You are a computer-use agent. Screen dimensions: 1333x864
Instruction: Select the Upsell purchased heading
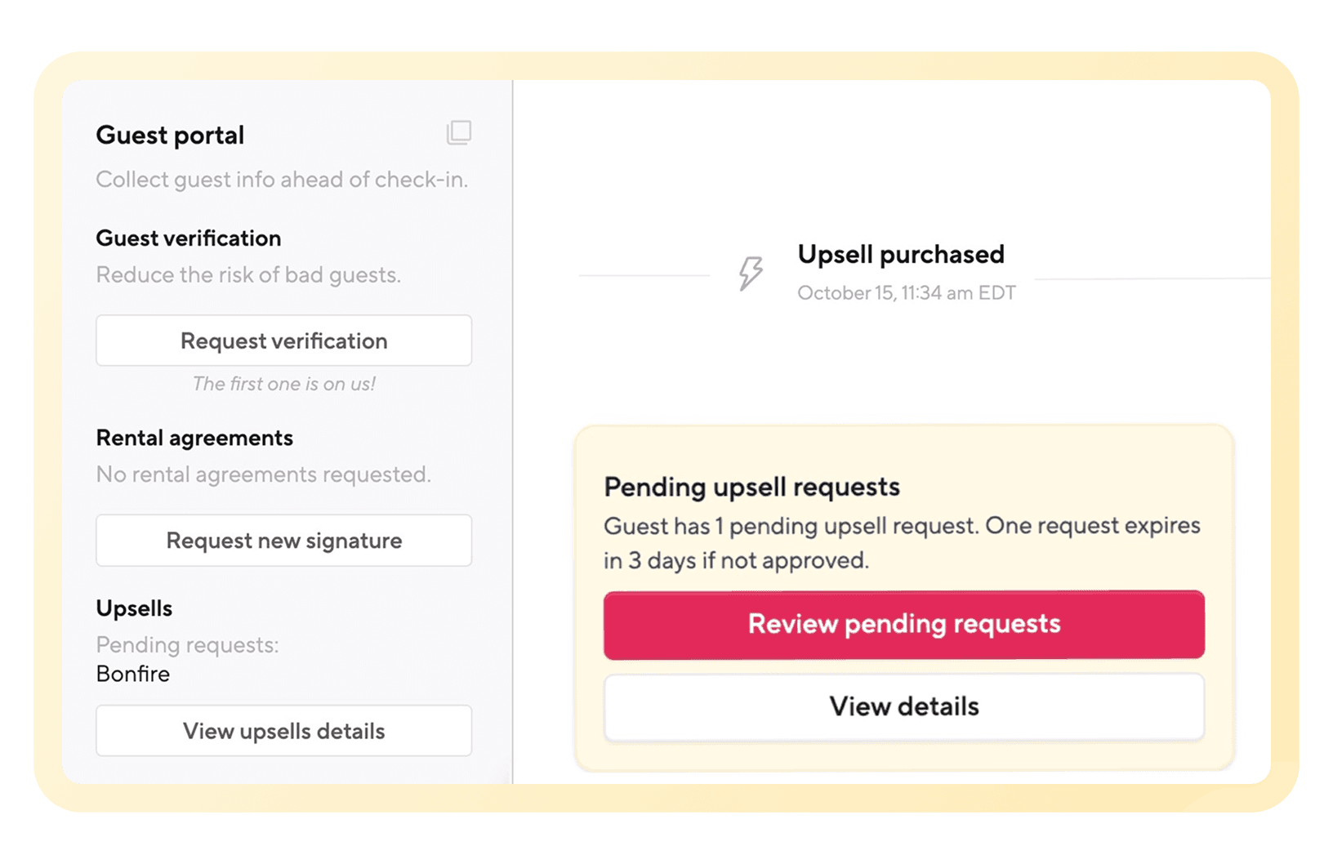901,254
